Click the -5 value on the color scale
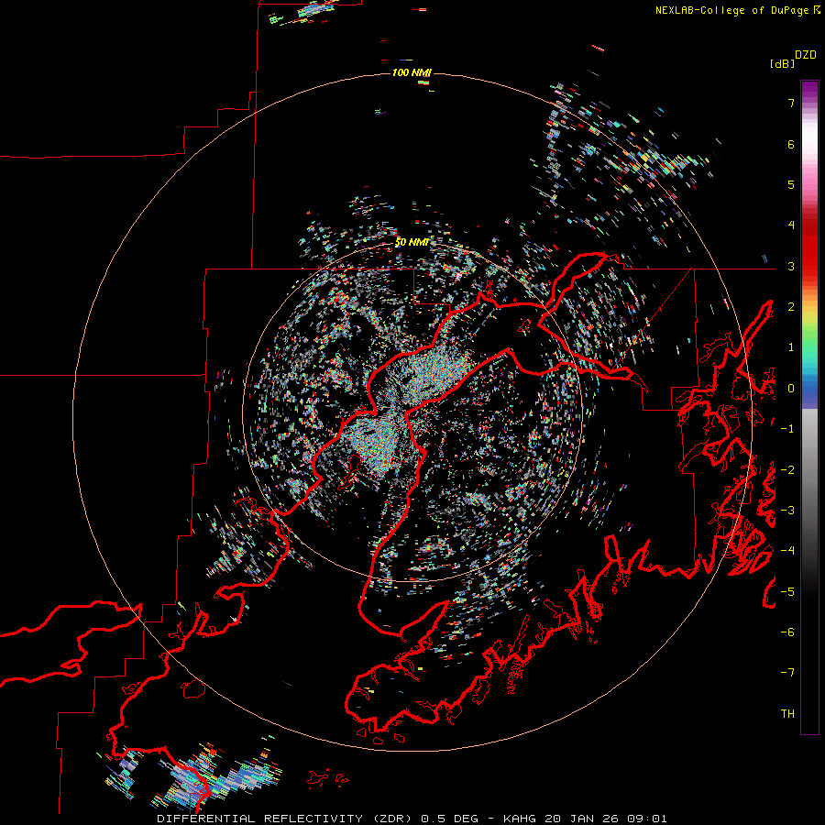This screenshot has height=825, width=825. coord(787,591)
